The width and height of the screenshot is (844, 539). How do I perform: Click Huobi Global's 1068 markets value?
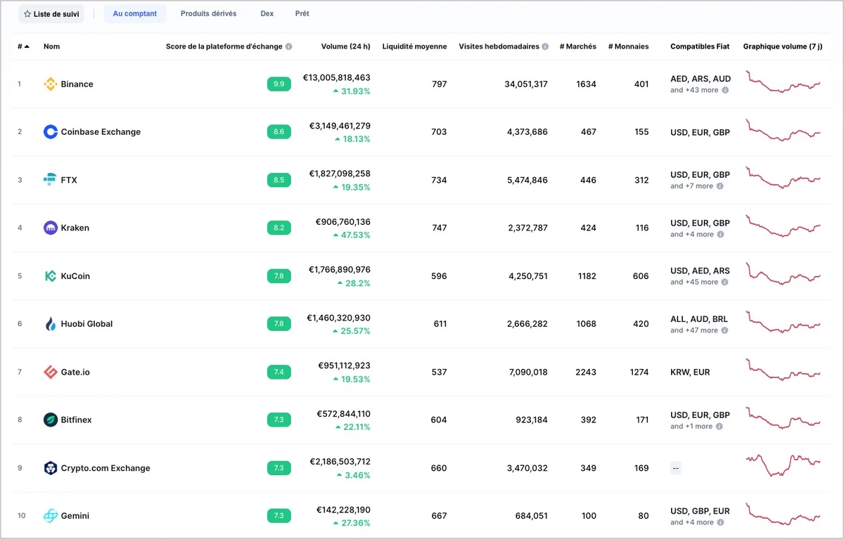586,324
